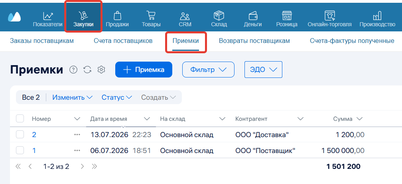Go to previous page of results
Screen dimensions: 402x184
tap(30, 167)
